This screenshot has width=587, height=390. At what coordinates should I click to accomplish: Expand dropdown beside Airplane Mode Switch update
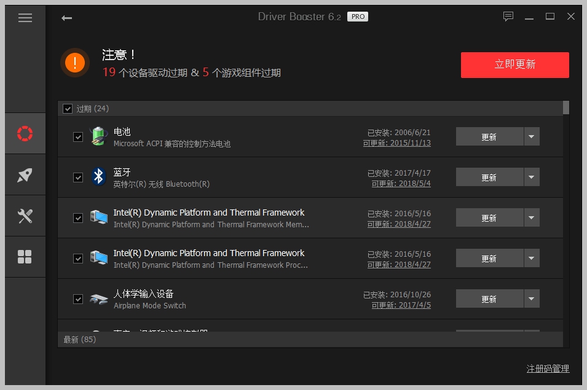(532, 298)
